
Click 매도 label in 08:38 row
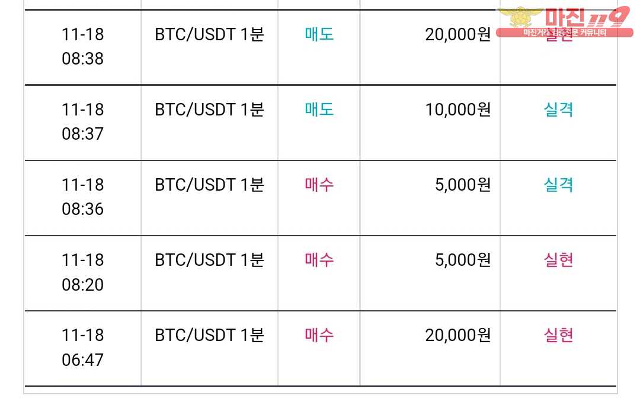pos(319,34)
